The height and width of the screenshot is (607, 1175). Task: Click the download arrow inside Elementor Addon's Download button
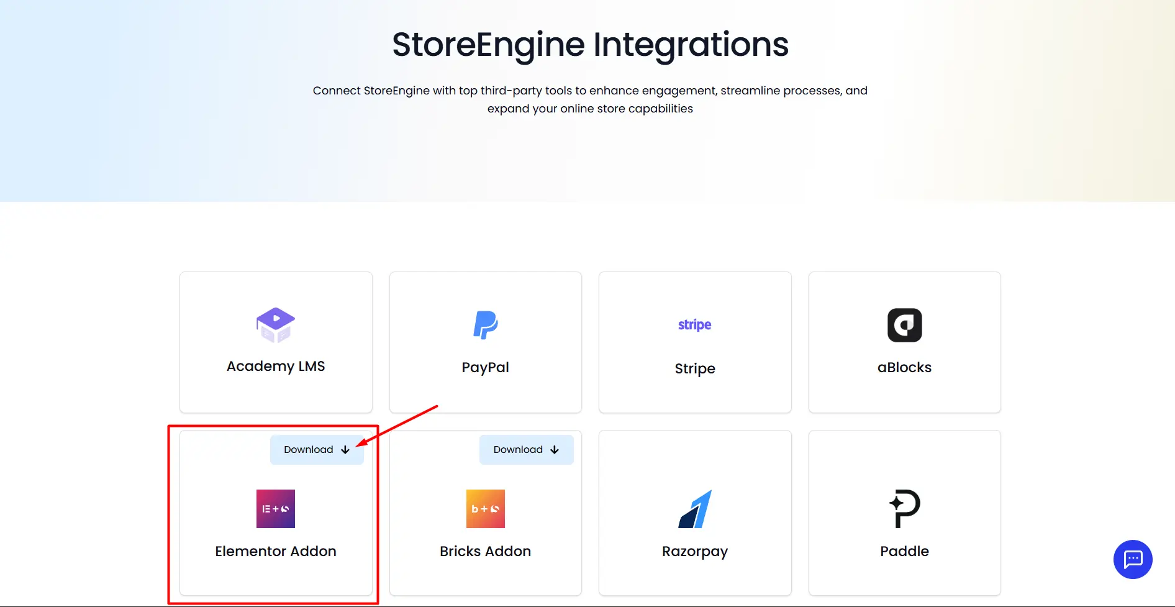click(345, 449)
